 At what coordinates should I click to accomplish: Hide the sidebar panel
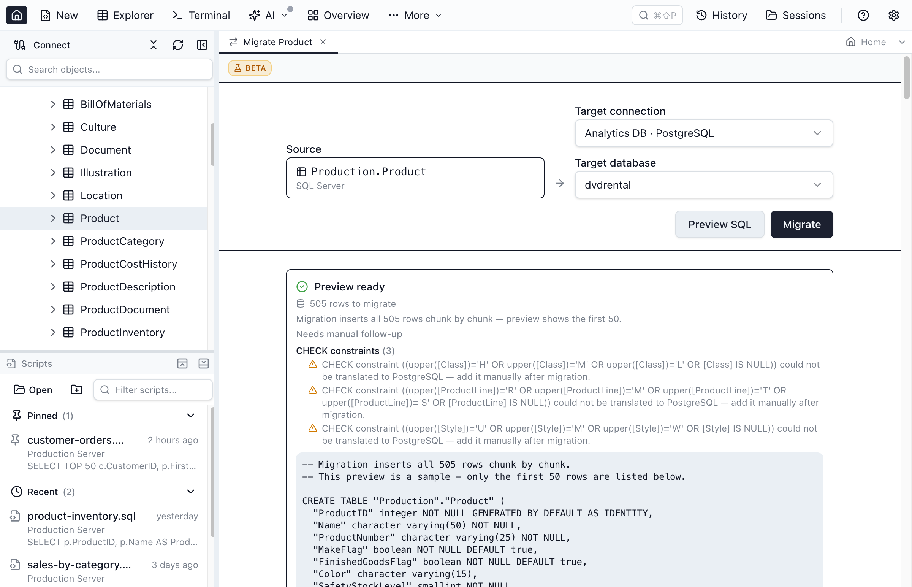[x=202, y=45]
